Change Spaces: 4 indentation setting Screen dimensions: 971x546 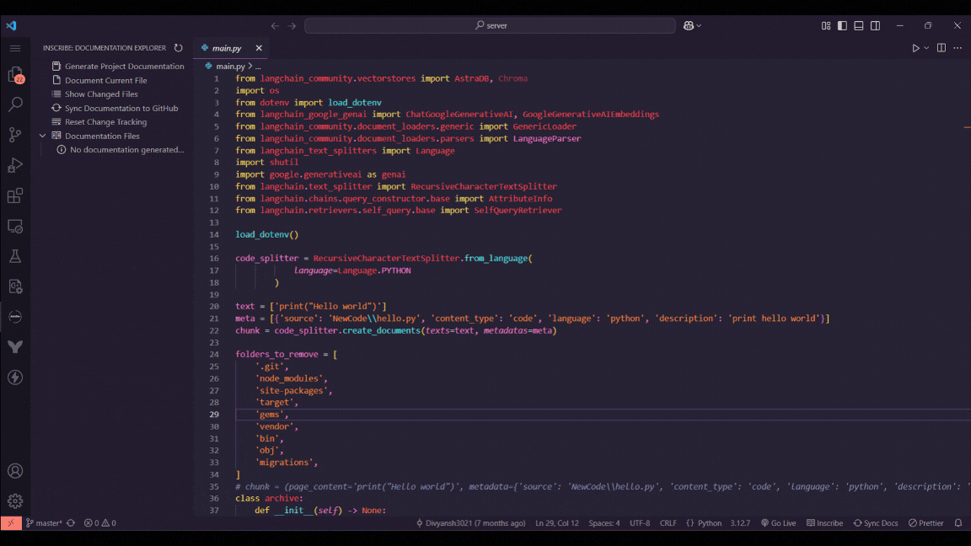point(604,523)
